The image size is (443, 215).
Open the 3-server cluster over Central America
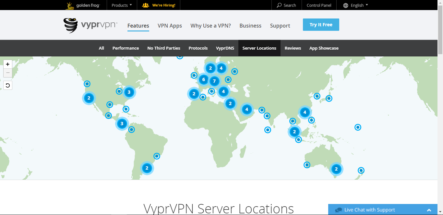point(122,124)
